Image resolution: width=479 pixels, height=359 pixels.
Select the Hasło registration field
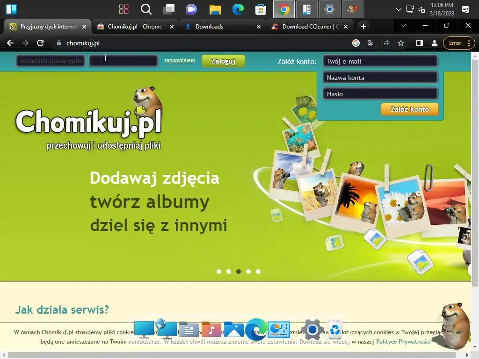pyautogui.click(x=380, y=93)
